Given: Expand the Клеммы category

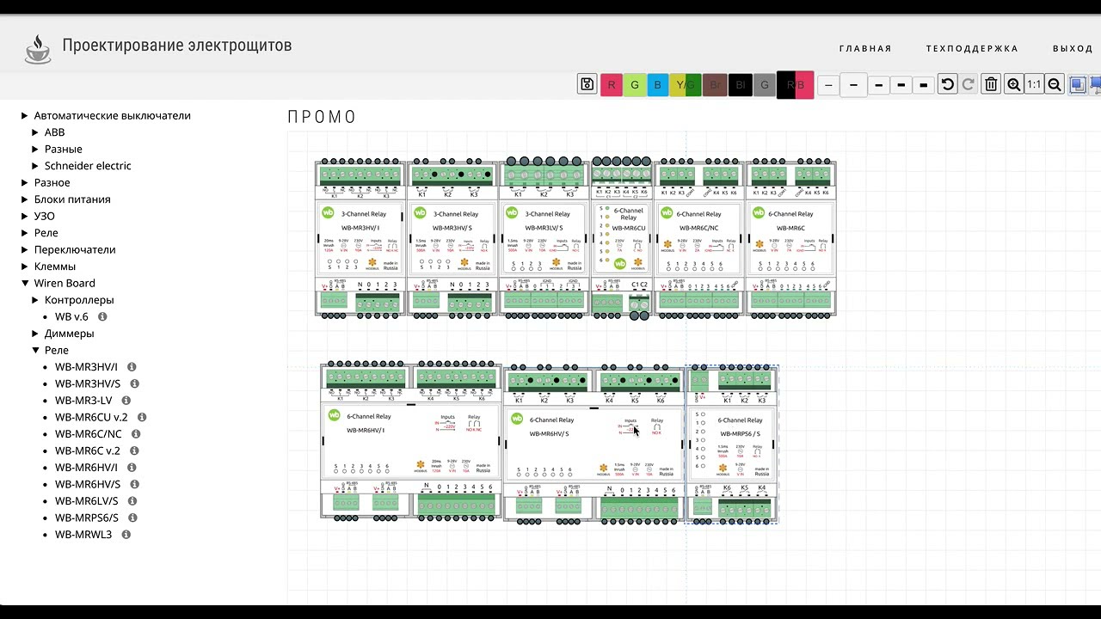Looking at the screenshot, I should tap(25, 267).
